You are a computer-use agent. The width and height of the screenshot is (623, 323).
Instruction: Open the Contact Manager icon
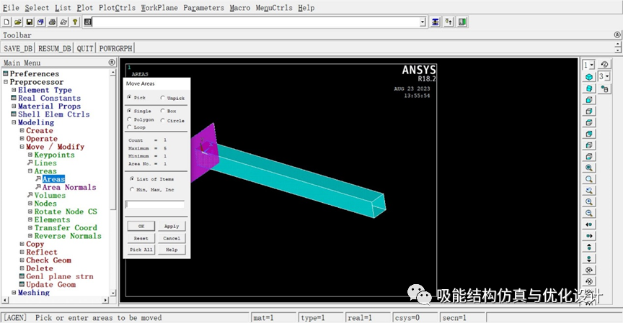461,22
